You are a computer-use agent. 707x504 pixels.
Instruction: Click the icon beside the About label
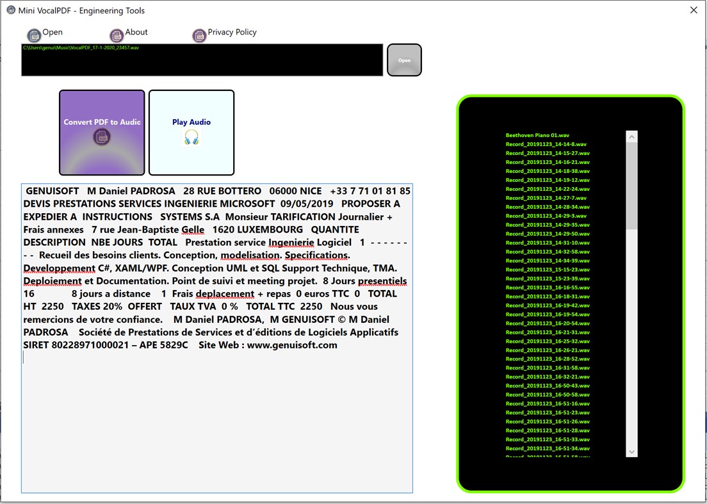pos(116,35)
